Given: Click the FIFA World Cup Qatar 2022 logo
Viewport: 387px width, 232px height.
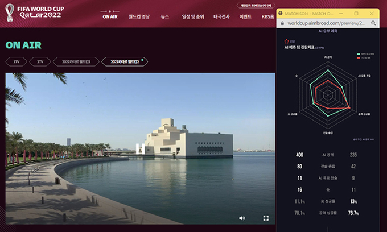Looking at the screenshot, I should (x=35, y=13).
